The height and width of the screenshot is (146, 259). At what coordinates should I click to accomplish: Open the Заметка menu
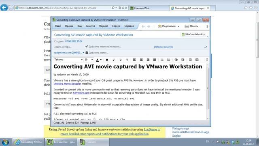[x=90, y=26]
